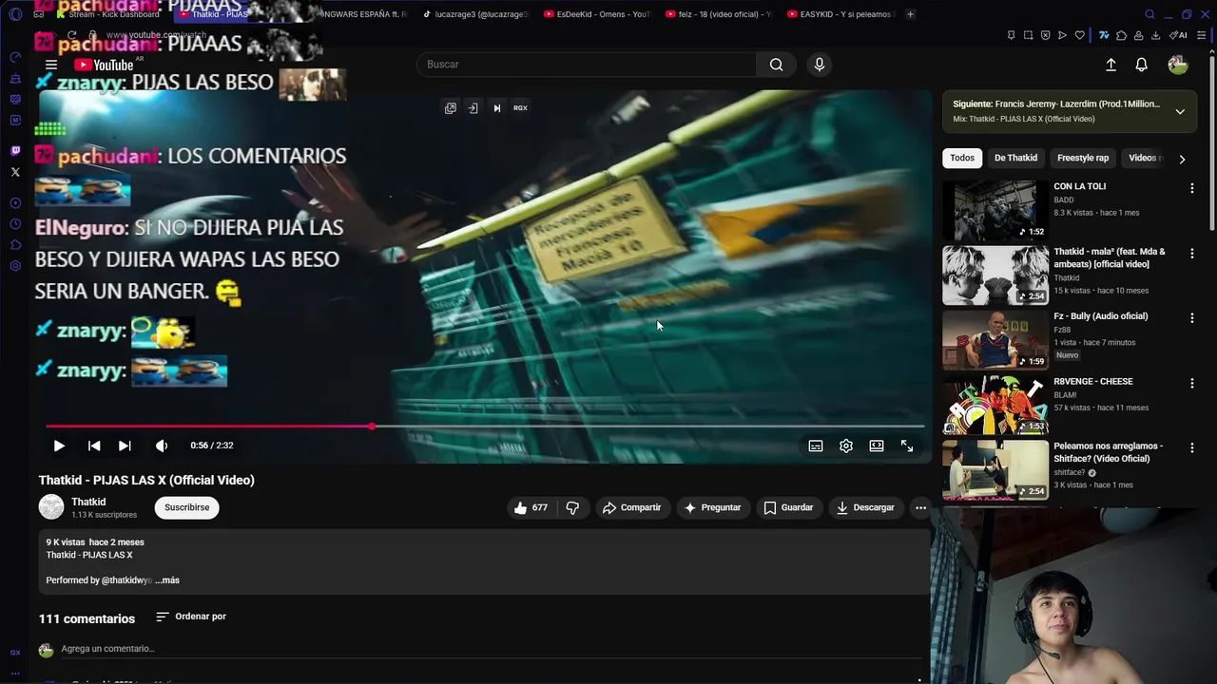Open browser tab search magnifier

1149,14
